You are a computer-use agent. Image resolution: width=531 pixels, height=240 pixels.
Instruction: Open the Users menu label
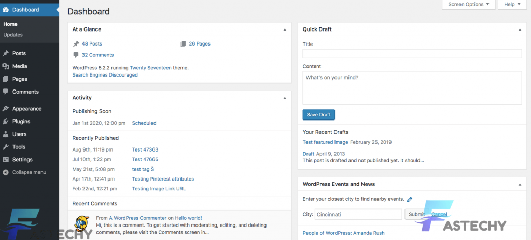(x=19, y=134)
